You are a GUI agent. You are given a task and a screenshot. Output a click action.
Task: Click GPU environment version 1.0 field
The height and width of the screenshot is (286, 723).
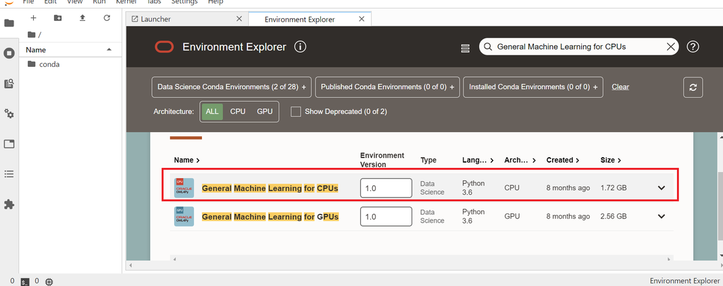[x=386, y=217]
